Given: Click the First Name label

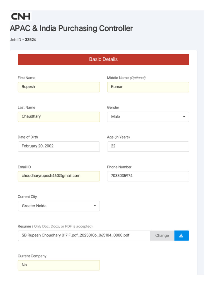Looking at the screenshot, I should point(26,78).
